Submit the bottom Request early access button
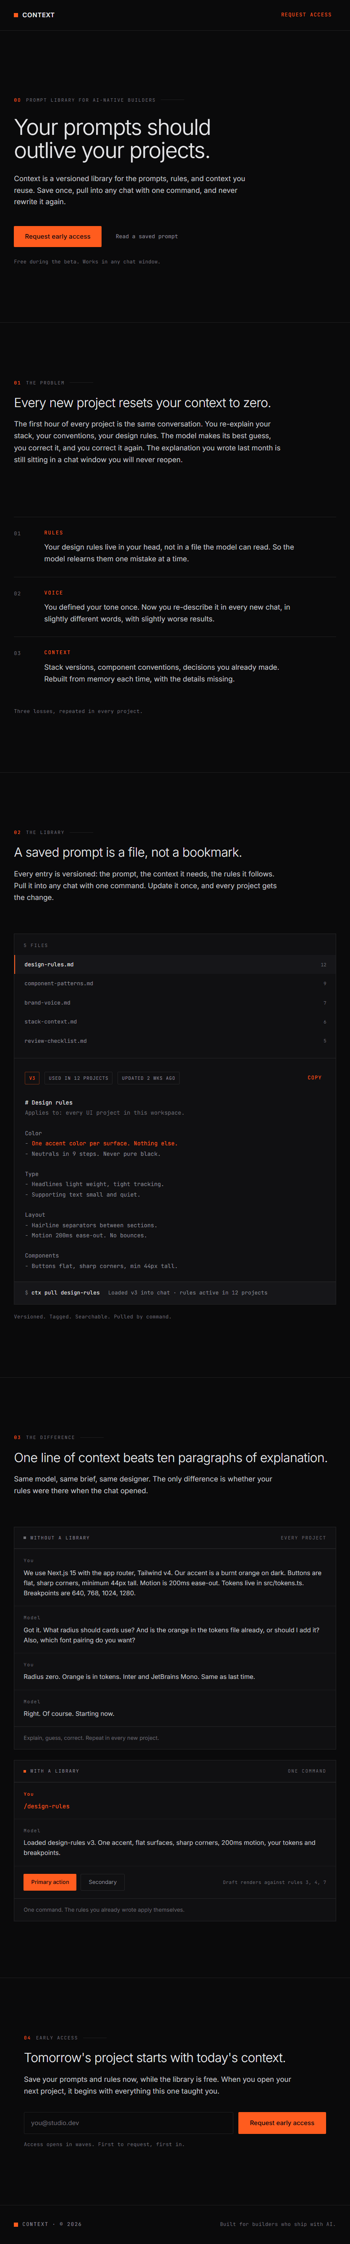350x2244 pixels. tap(282, 2123)
